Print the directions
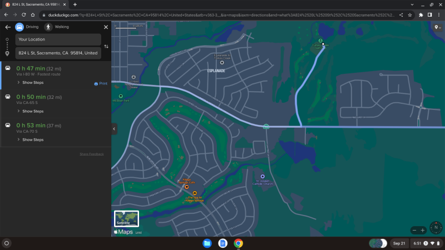The width and height of the screenshot is (445, 250). pyautogui.click(x=101, y=84)
